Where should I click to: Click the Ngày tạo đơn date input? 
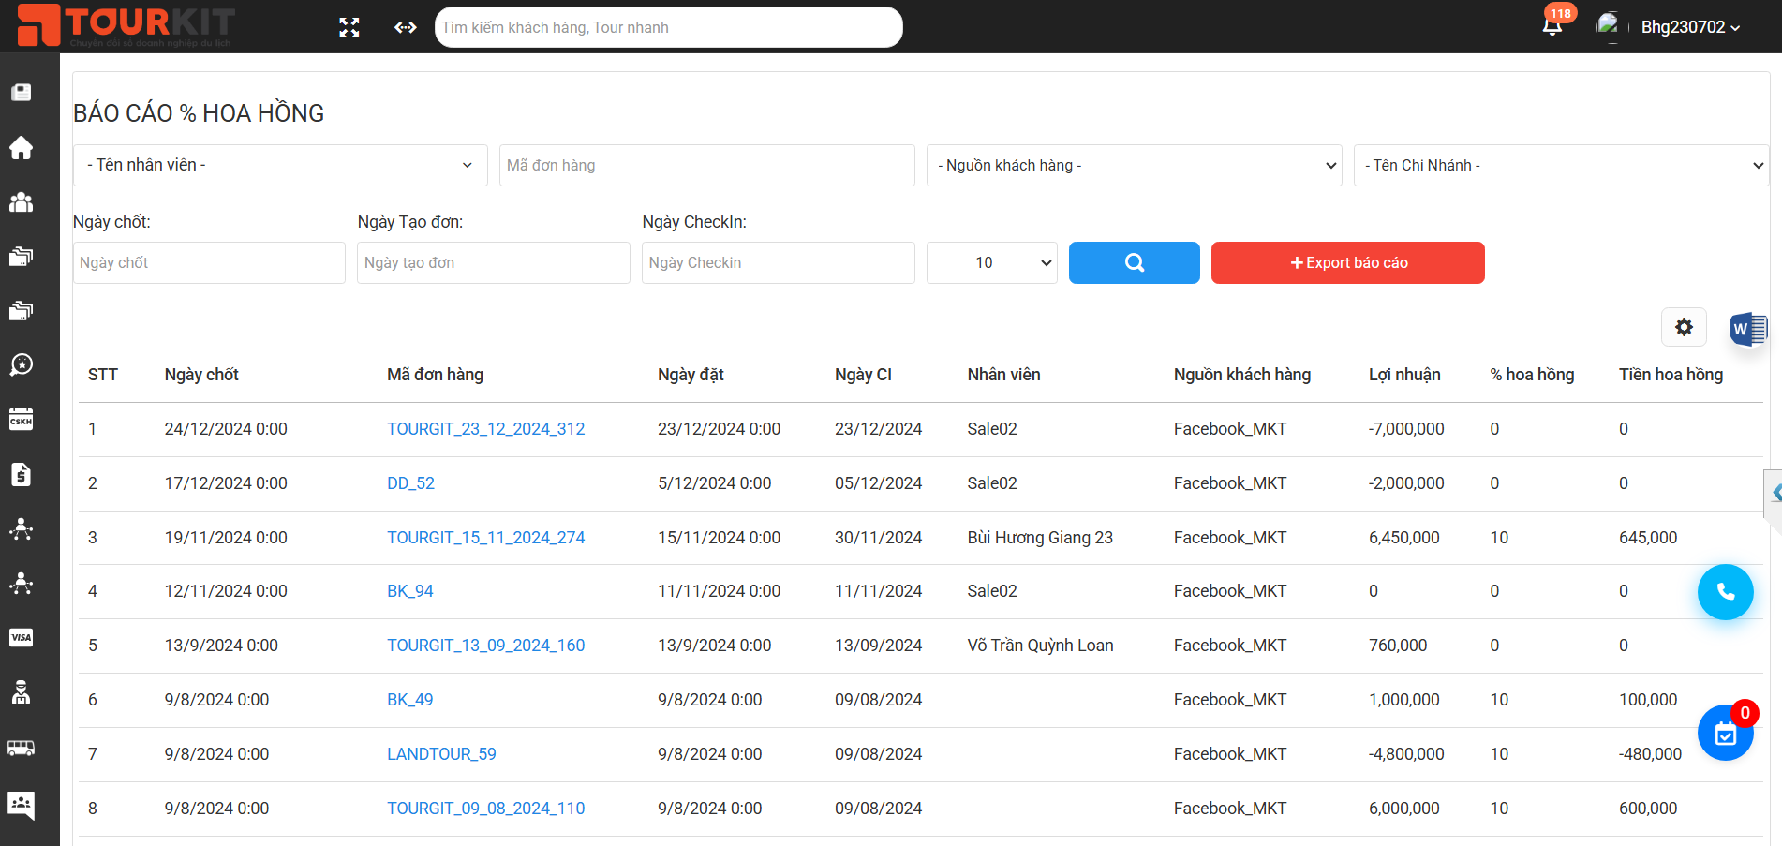click(493, 262)
